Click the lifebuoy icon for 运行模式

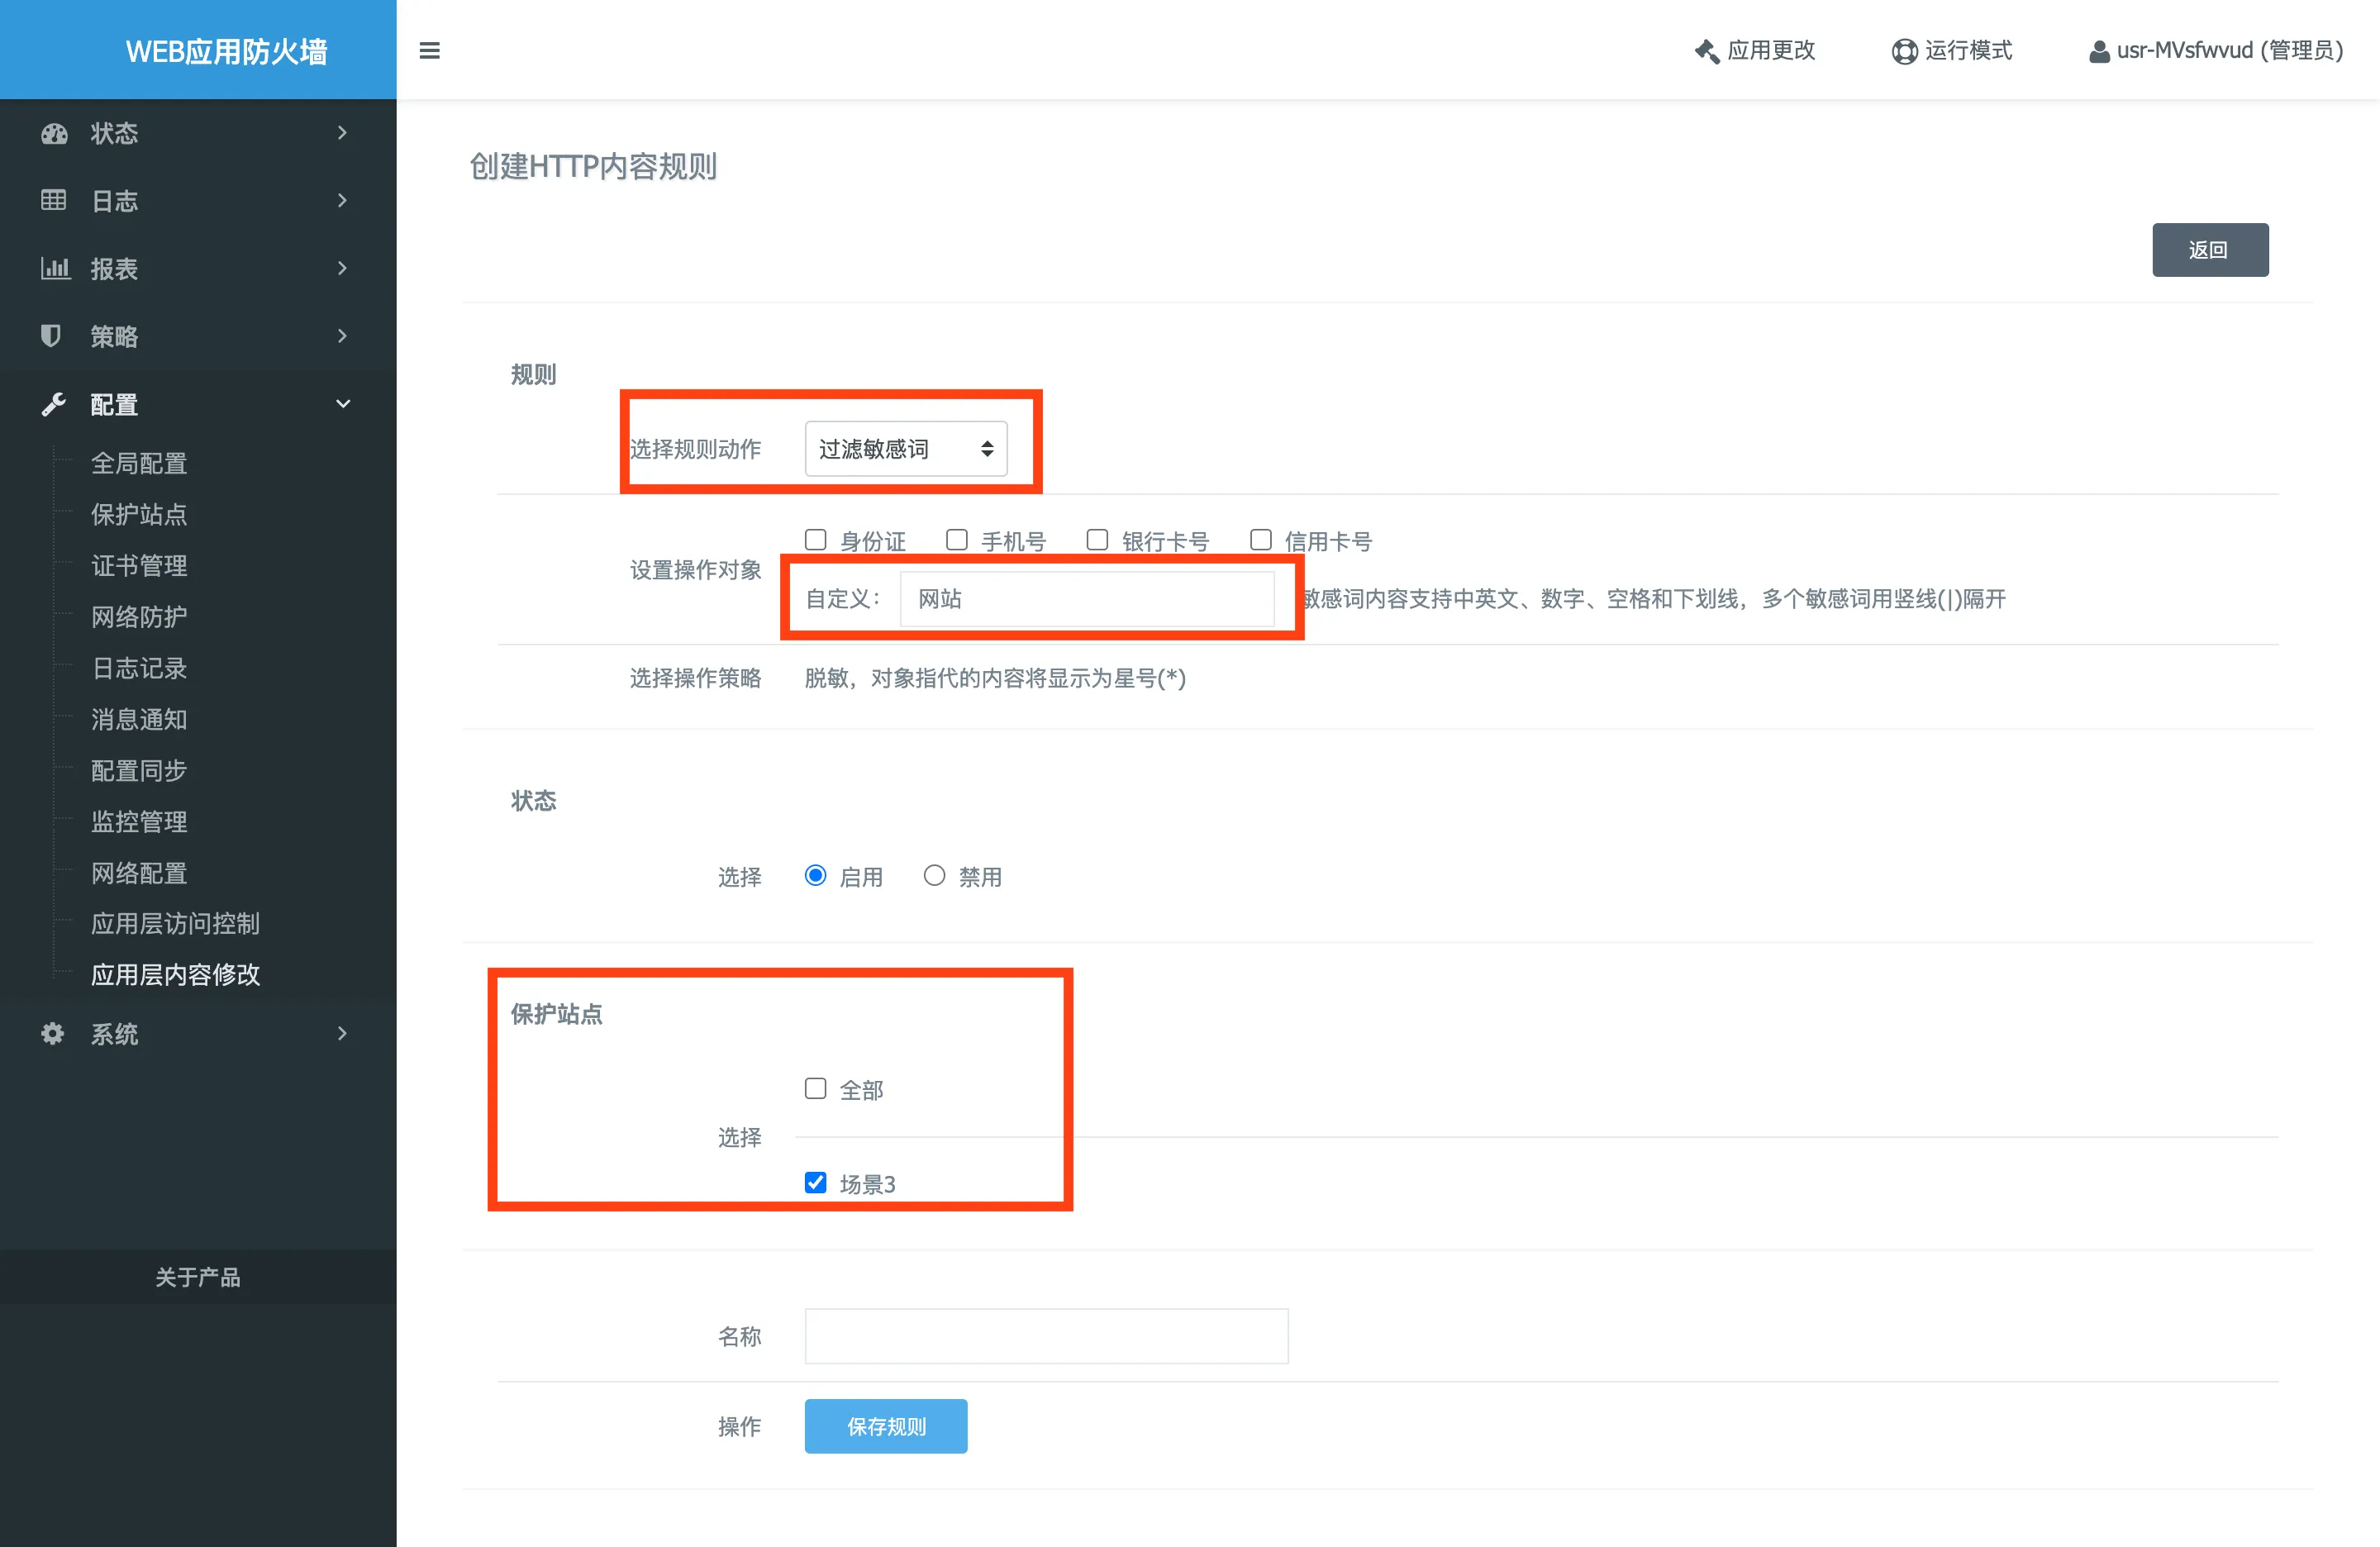tap(1903, 51)
